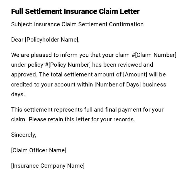Click the [Claim Officer Name] placeholder
Image resolution: width=195 pixels, height=183 pixels.
[x=39, y=150]
